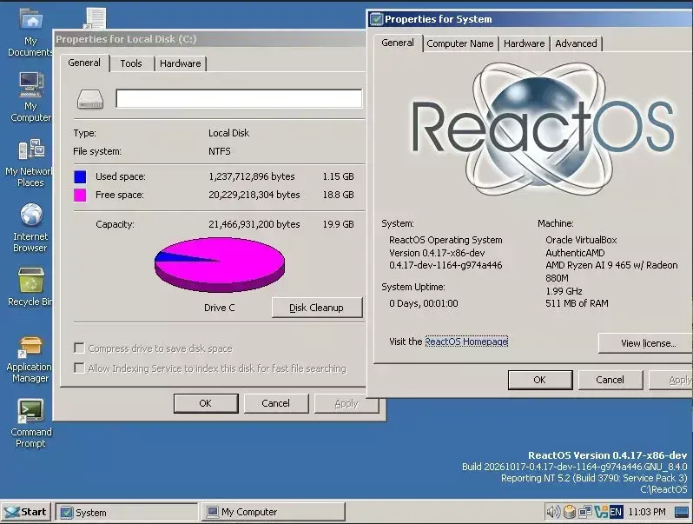Click the Version 0.4.17-x86-dev text
The image size is (693, 524).
click(437, 253)
